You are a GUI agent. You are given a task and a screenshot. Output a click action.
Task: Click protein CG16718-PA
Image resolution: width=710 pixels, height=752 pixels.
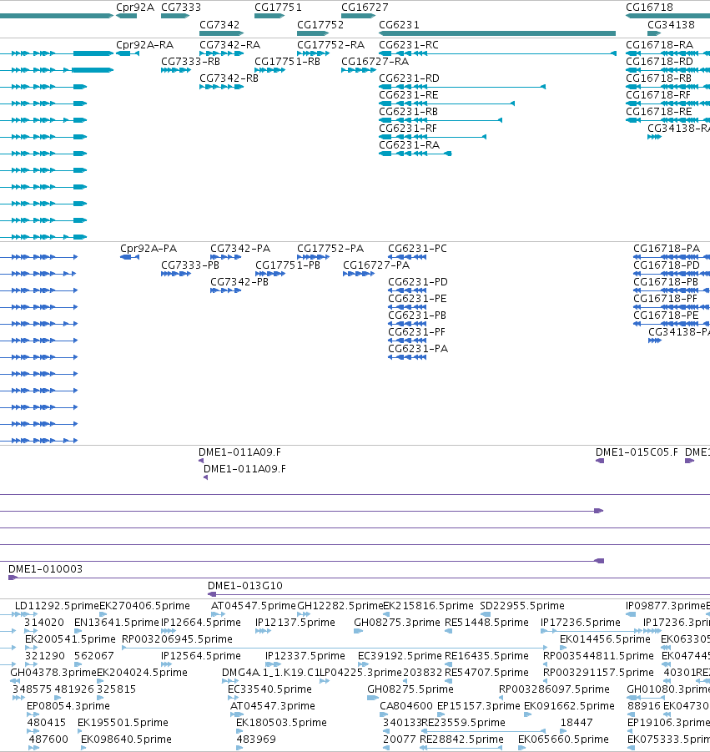(667, 249)
